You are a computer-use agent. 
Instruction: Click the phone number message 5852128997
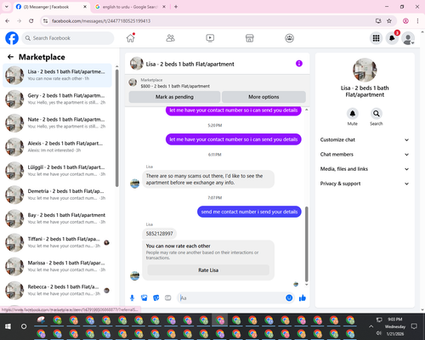(159, 234)
